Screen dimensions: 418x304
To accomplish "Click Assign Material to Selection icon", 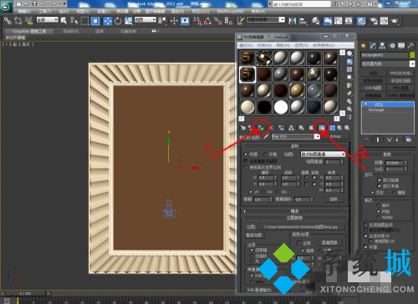I will 260,128.
